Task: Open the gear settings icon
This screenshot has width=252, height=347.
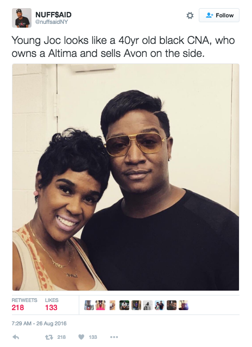Action: (190, 16)
